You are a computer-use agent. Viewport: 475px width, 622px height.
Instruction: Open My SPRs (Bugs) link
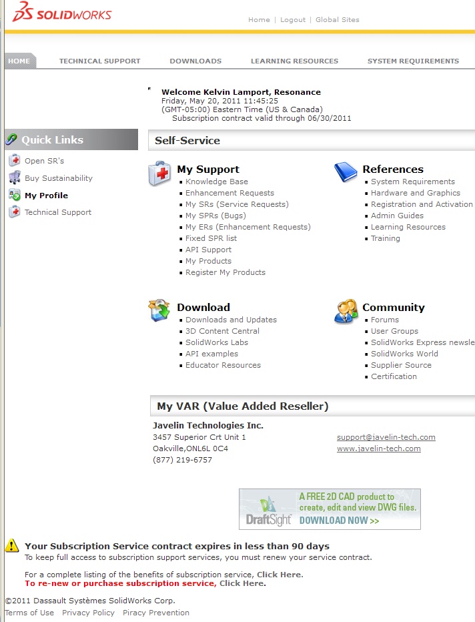tap(215, 216)
